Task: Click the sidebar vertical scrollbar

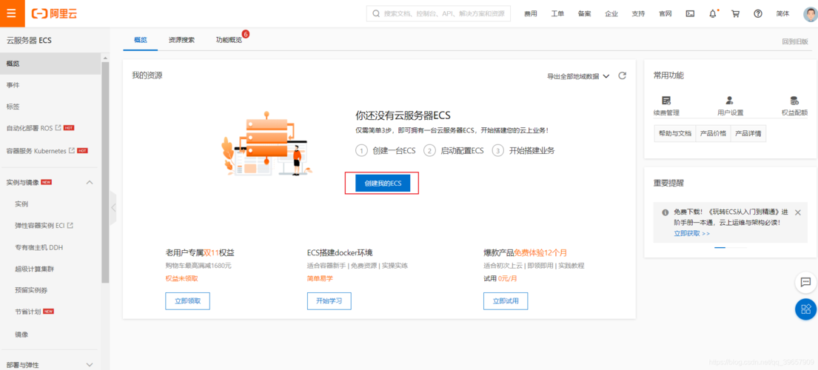Action: click(105, 172)
